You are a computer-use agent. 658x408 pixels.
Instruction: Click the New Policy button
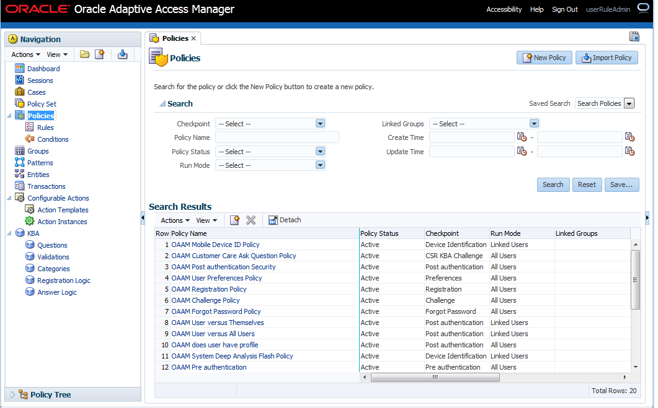545,58
